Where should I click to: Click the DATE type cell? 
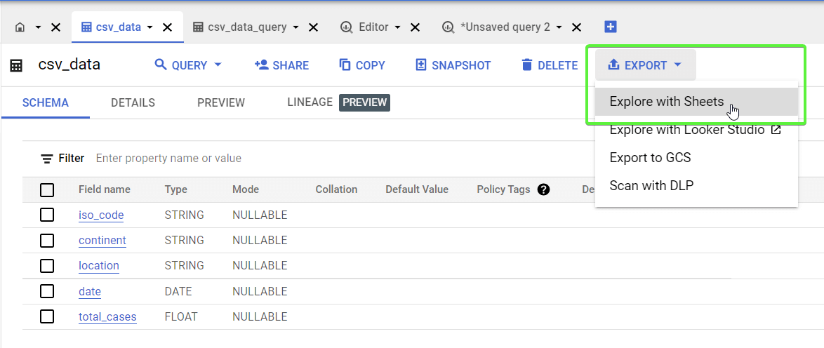pos(178,291)
